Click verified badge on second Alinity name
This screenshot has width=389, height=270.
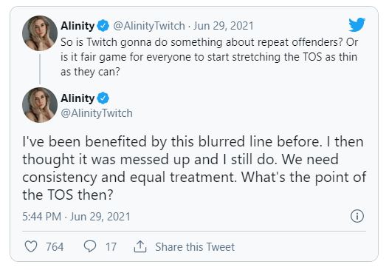click(103, 98)
